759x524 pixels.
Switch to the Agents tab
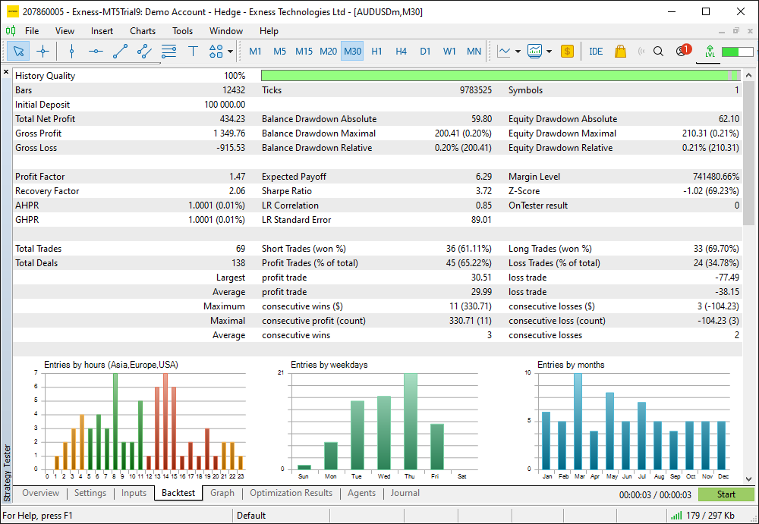pyautogui.click(x=361, y=493)
